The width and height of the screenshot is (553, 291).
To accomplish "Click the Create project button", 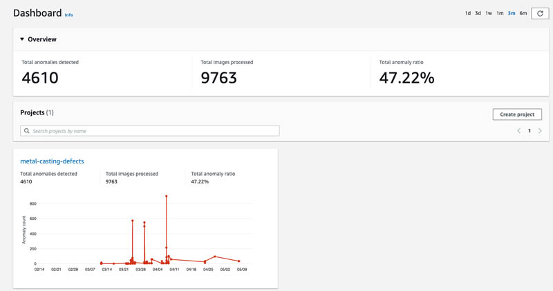I will coord(517,114).
